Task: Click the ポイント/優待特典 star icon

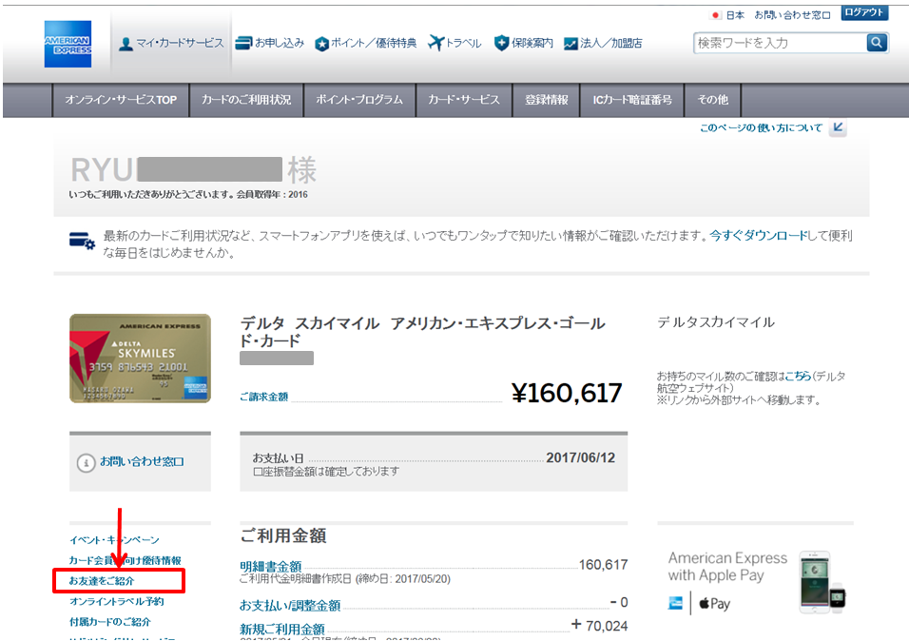Action: [321, 44]
